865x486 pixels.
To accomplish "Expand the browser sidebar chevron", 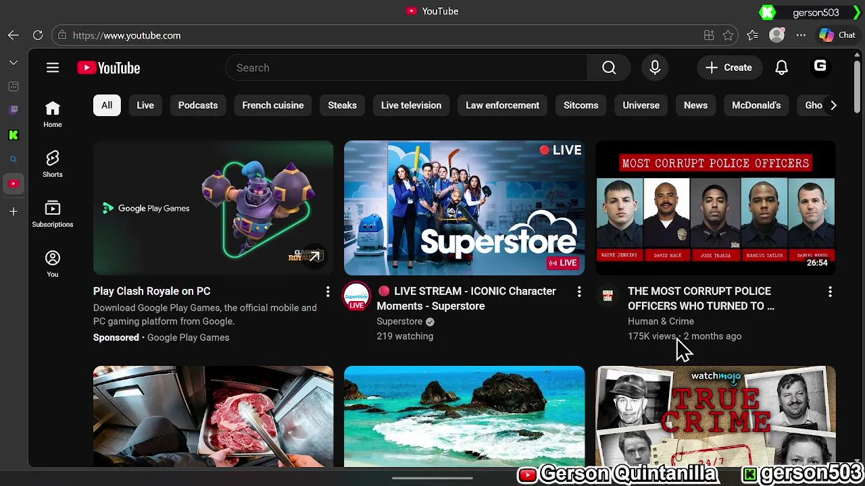I will click(14, 62).
